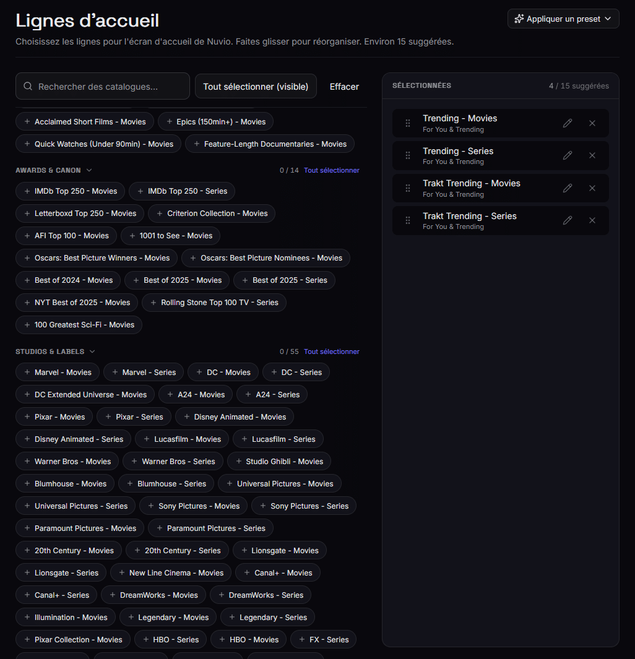Add Feature-Length Documentaries - Movies chip
Image resolution: width=635 pixels, height=659 pixels.
pyautogui.click(x=270, y=144)
